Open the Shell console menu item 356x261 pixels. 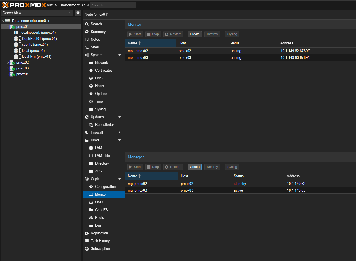(x=95, y=47)
